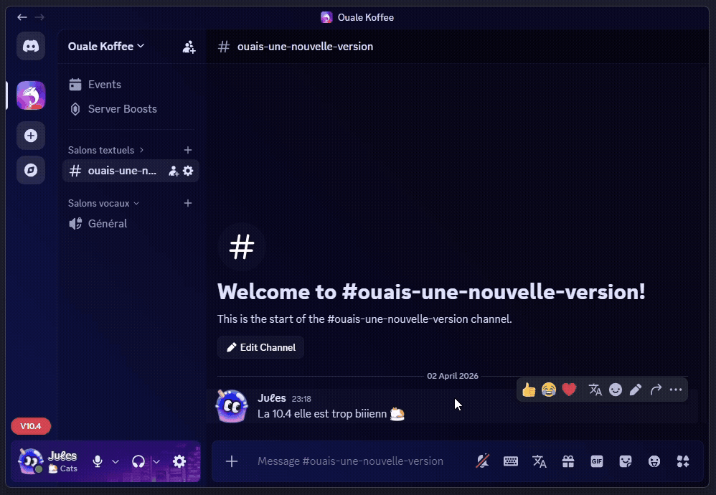Click the forward arrow on Jules's message
Viewport: 716px width, 495px height.
point(656,390)
